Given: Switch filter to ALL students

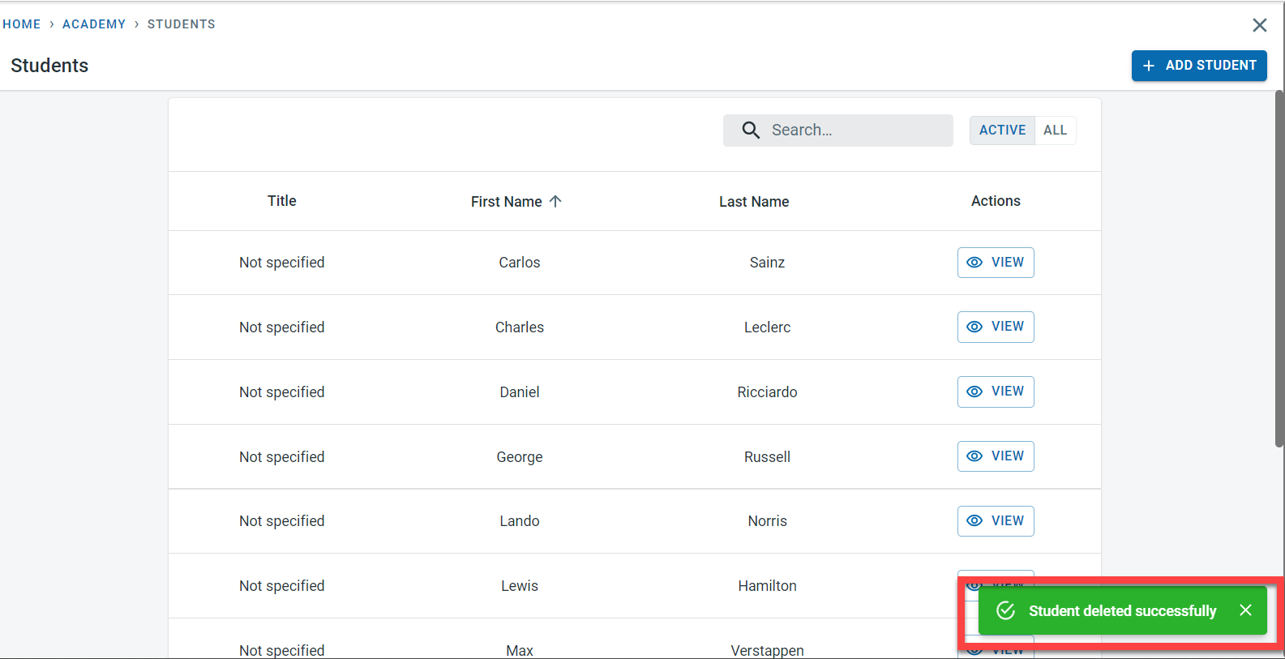Looking at the screenshot, I should pyautogui.click(x=1055, y=131).
